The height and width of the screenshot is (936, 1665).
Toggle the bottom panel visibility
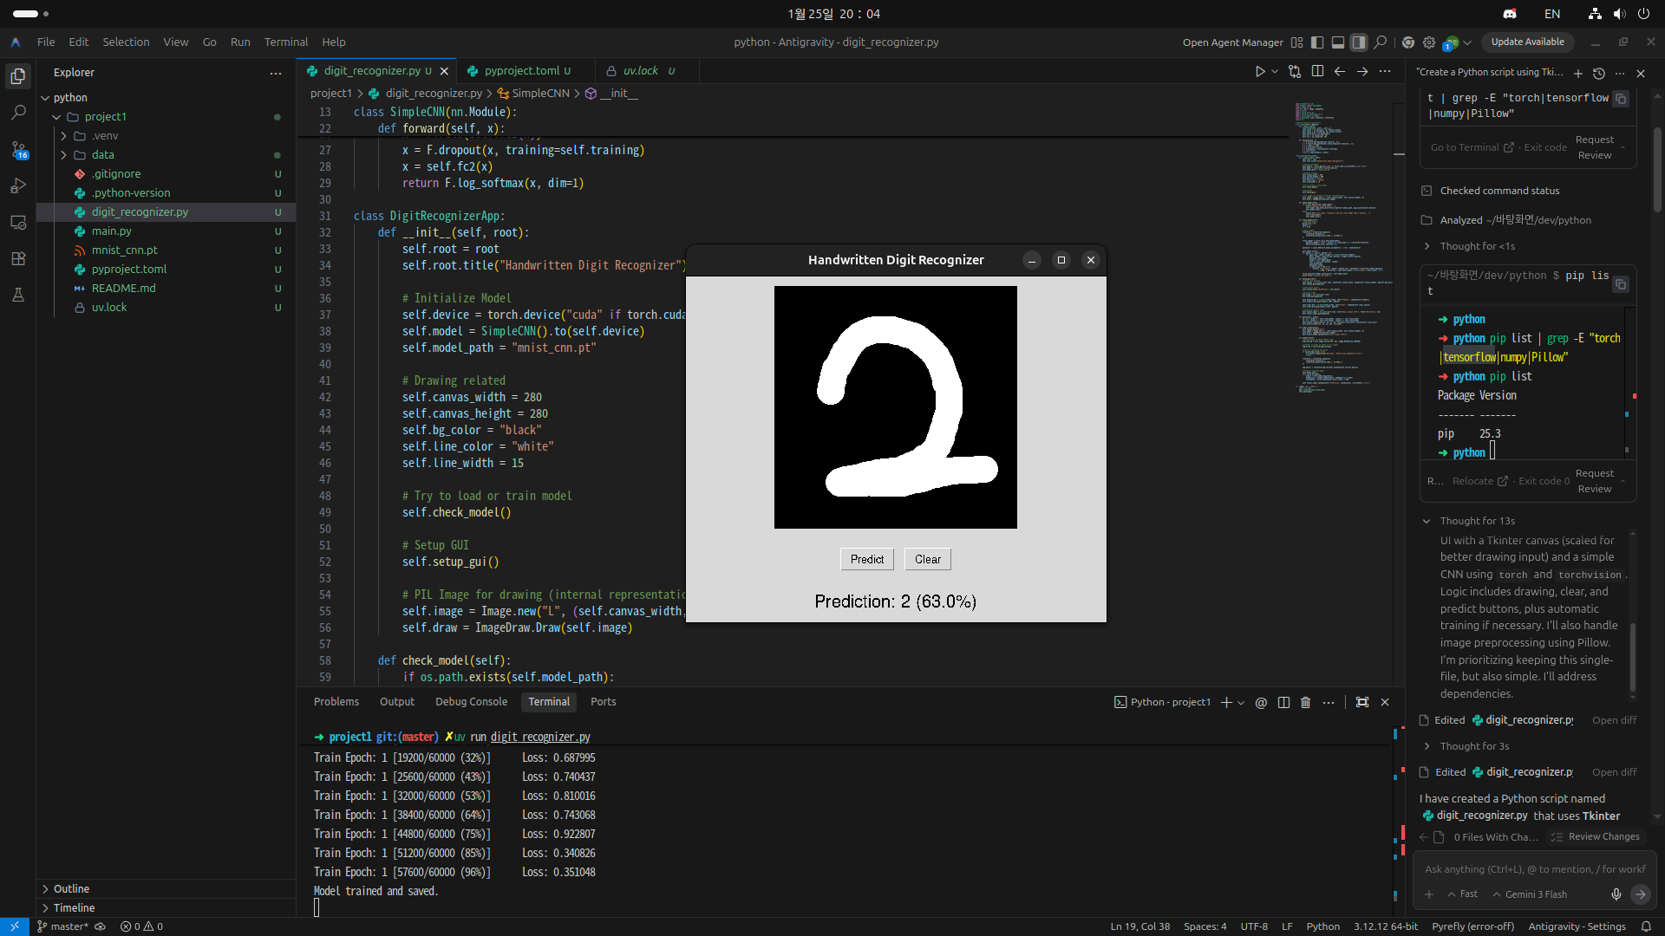[1338, 42]
